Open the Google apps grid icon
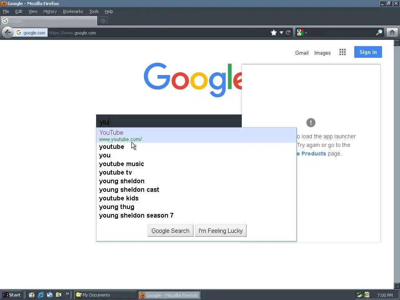Image resolution: width=400 pixels, height=300 pixels. [x=343, y=52]
